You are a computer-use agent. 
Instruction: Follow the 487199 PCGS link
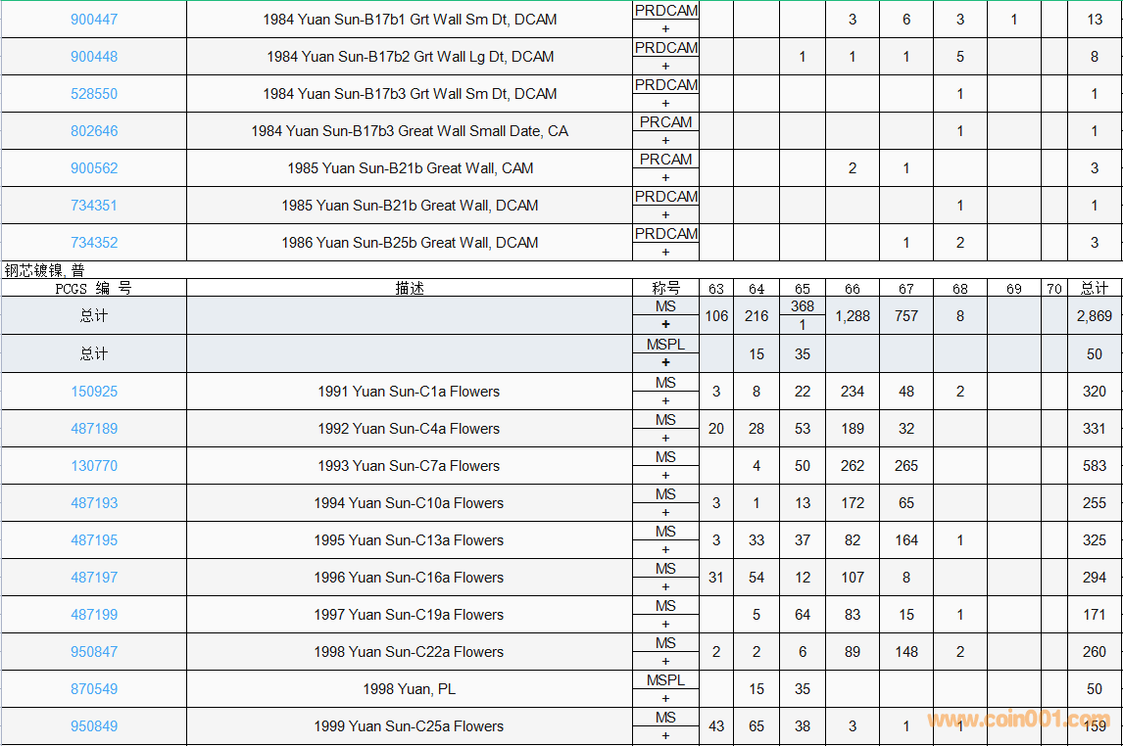(x=94, y=615)
